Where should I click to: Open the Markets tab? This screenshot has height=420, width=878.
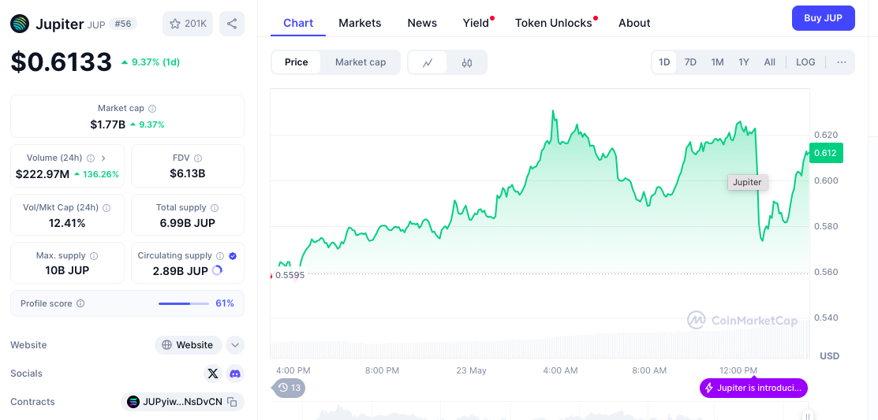[x=360, y=23]
